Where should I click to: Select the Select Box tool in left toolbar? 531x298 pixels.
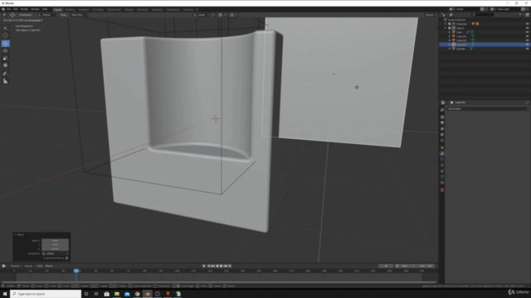pos(6,28)
